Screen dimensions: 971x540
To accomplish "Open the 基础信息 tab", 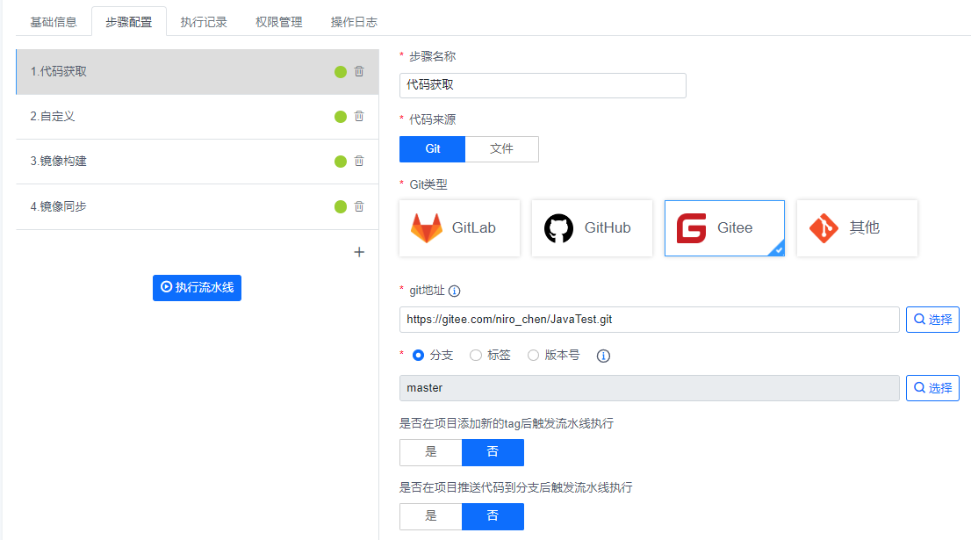I will [x=54, y=22].
